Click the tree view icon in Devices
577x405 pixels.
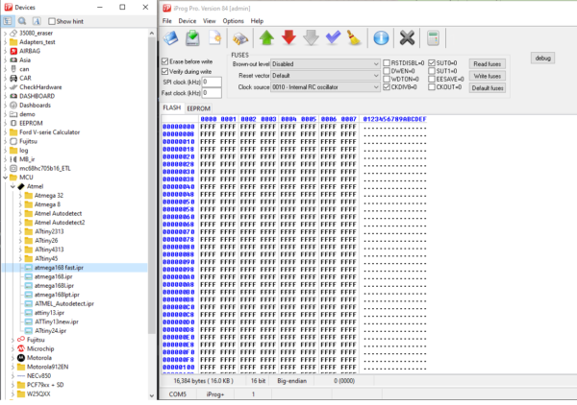[x=8, y=21]
